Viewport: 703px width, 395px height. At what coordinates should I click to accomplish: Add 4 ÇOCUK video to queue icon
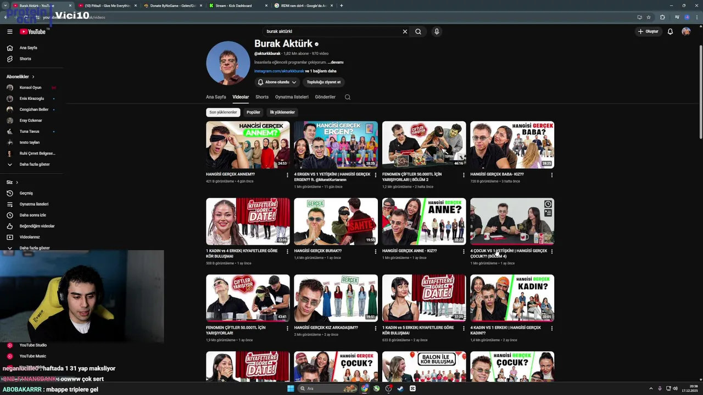click(x=548, y=213)
